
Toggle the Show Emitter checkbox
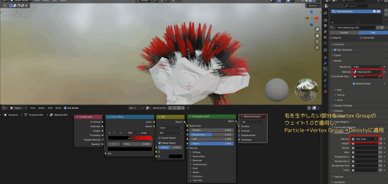(x=354, y=84)
